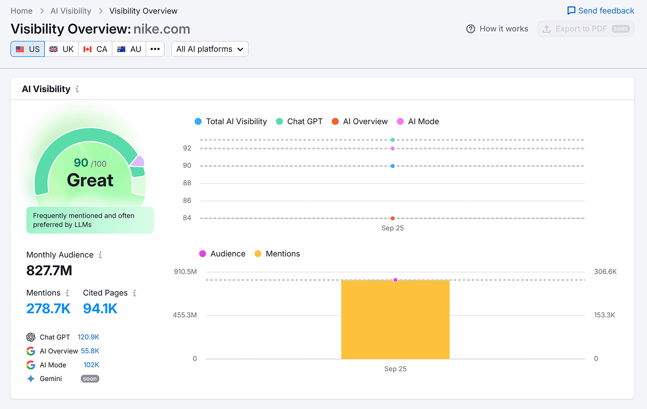Click the info icon next to AI Visibility heading
Screen dimensions: 647x409
coord(77,90)
